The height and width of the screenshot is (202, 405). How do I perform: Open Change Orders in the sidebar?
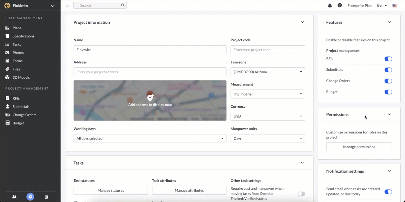(x=24, y=115)
